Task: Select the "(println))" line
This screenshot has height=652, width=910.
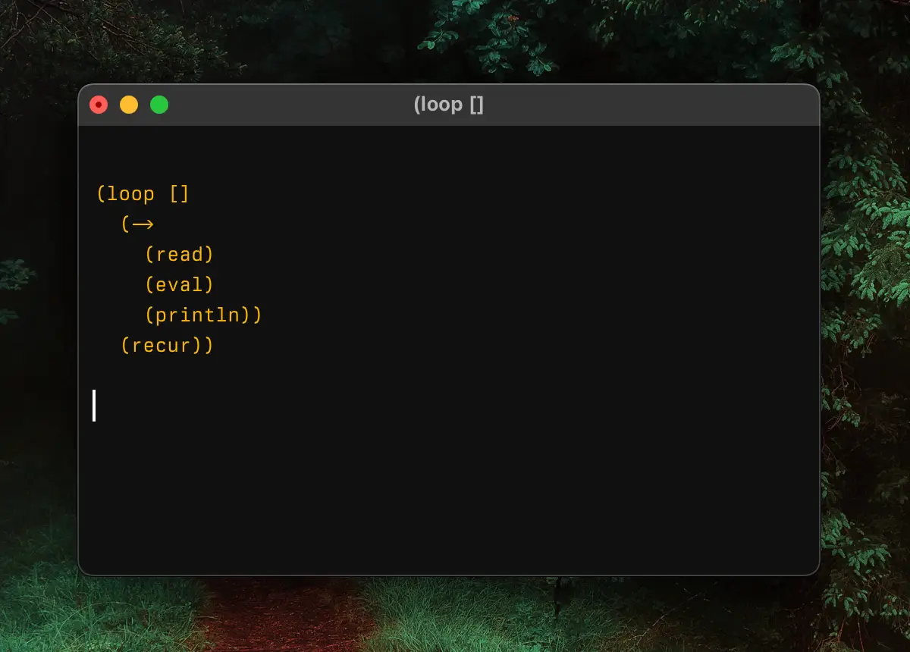Action: pyautogui.click(x=203, y=315)
